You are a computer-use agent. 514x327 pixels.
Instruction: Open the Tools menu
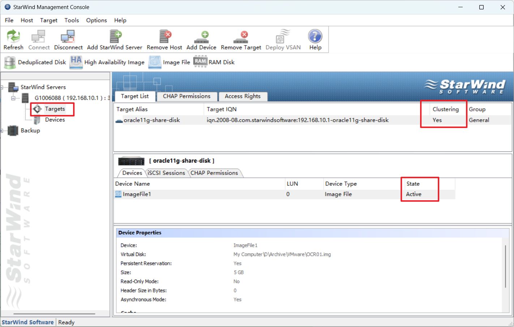coord(72,20)
